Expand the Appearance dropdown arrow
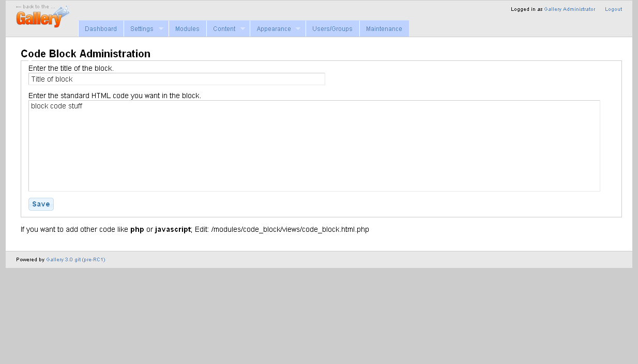Image resolution: width=638 pixels, height=364 pixels. pyautogui.click(x=298, y=29)
